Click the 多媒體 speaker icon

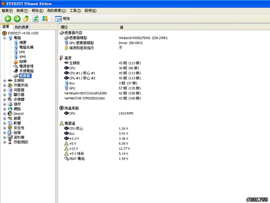[x=10, y=99]
